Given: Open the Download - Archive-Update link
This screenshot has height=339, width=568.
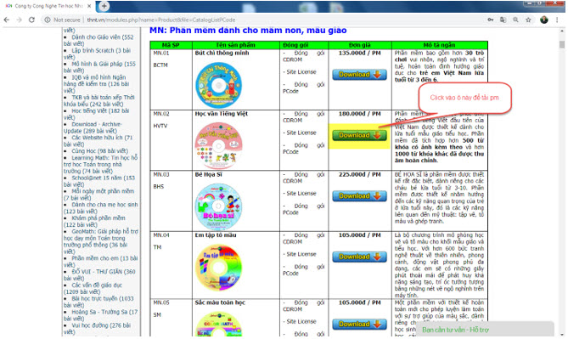Looking at the screenshot, I should click(93, 127).
